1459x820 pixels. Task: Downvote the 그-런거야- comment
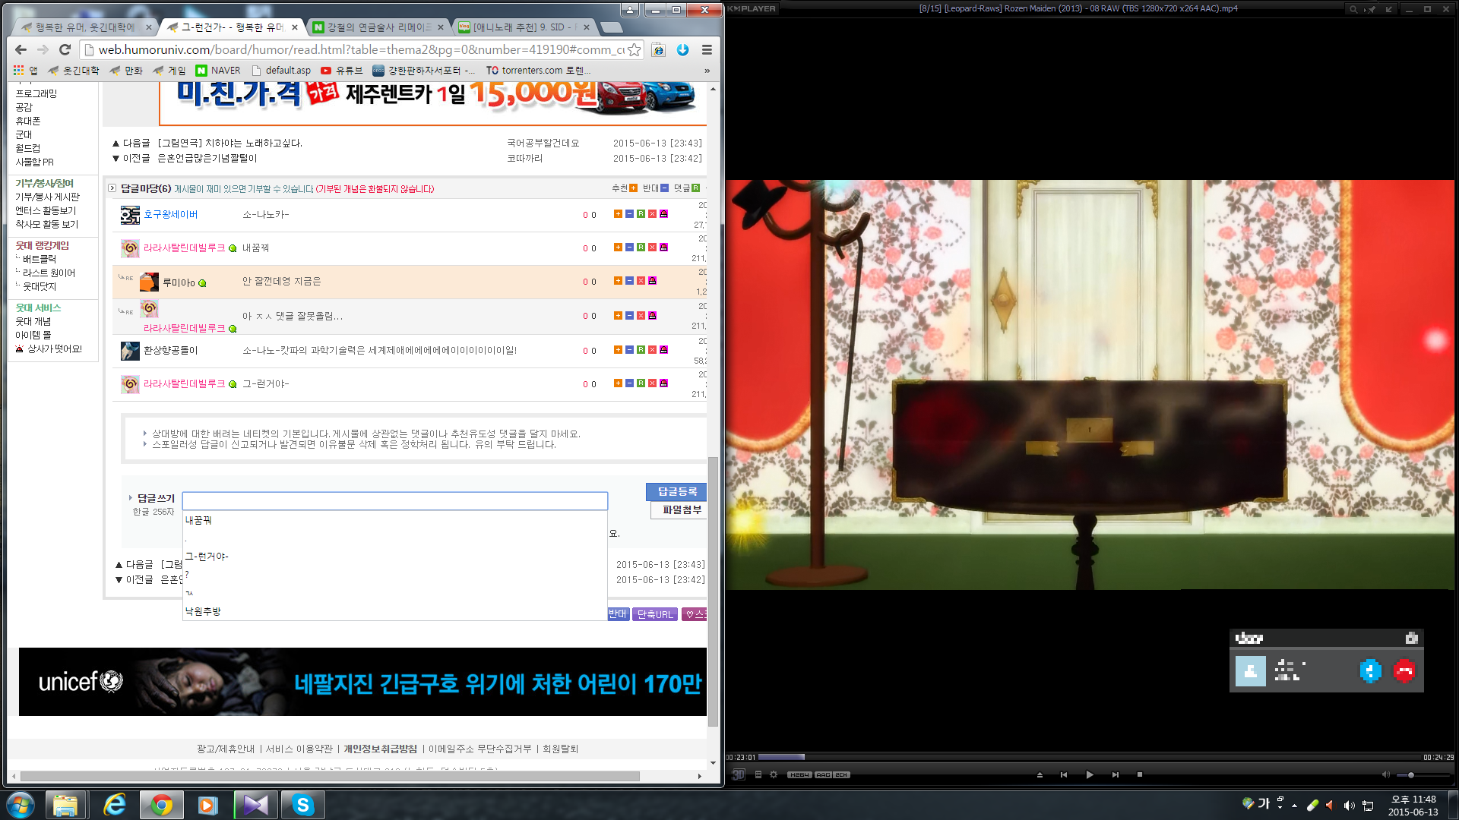tap(629, 383)
